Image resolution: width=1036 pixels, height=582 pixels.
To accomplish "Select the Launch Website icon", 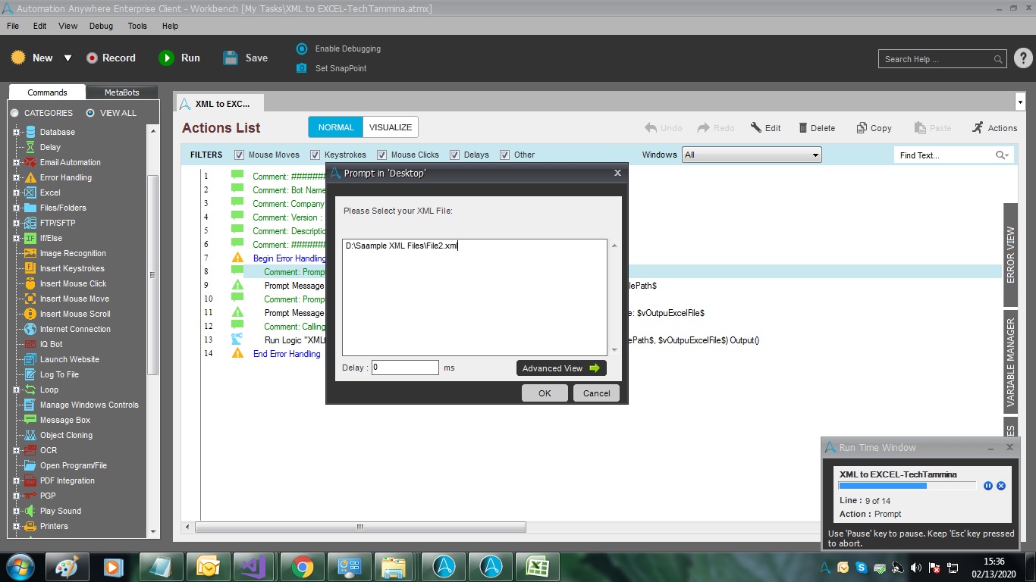I will click(x=30, y=359).
